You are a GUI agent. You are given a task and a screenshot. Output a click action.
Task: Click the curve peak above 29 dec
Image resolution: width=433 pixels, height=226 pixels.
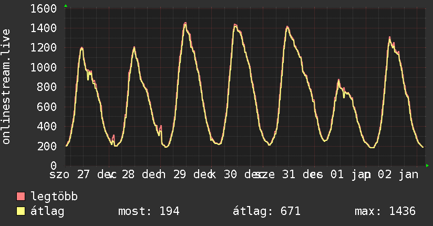tap(185, 23)
